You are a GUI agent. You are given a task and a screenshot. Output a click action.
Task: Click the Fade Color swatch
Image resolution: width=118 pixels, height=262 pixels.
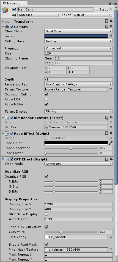(x=76, y=143)
